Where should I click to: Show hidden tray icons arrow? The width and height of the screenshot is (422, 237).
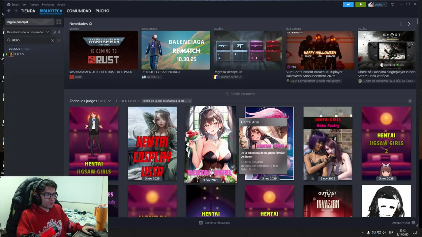coord(363,233)
